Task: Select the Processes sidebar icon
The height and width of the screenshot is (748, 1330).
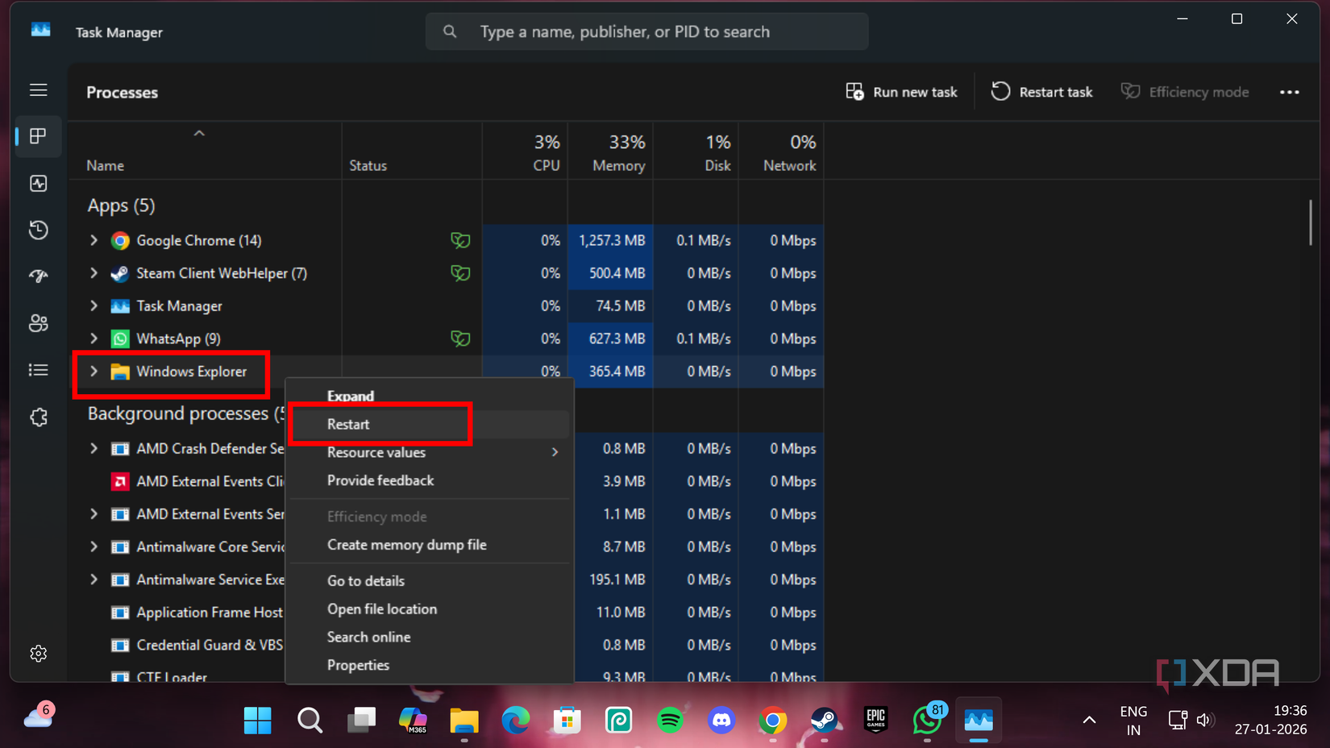Action: click(x=38, y=136)
